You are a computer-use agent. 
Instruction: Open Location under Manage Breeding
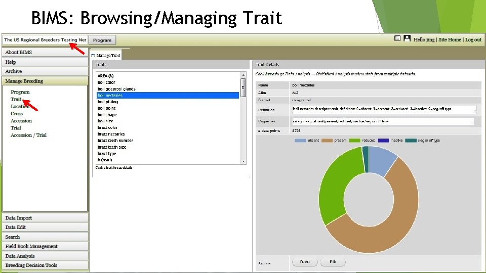20,106
